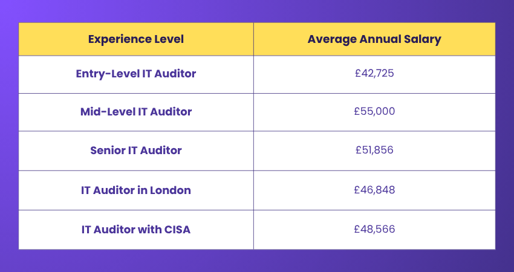Image resolution: width=514 pixels, height=272 pixels.
Task: Click the £55,000 salary value
Action: tap(374, 112)
